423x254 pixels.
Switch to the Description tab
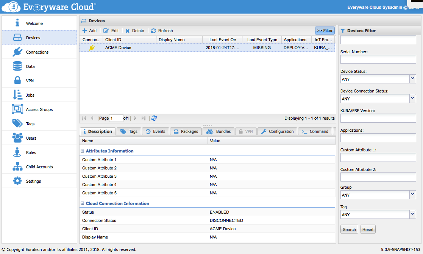tap(98, 131)
